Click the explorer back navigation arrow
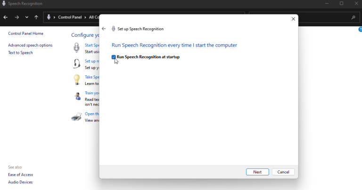Screen dimensions: 362x190 tap(6, 17)
